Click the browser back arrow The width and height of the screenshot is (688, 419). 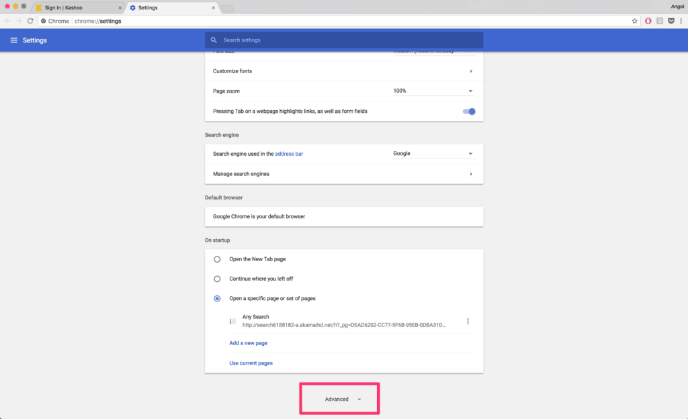pos(7,21)
